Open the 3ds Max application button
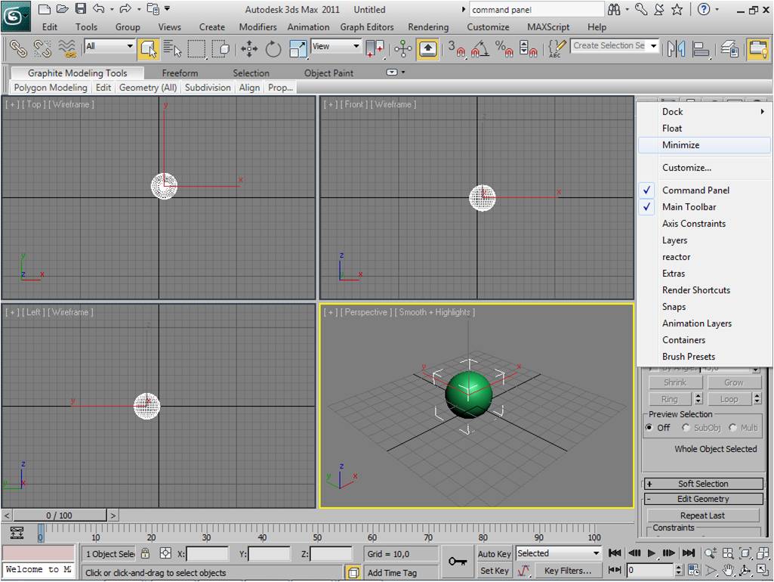The width and height of the screenshot is (774, 582). 16,17
